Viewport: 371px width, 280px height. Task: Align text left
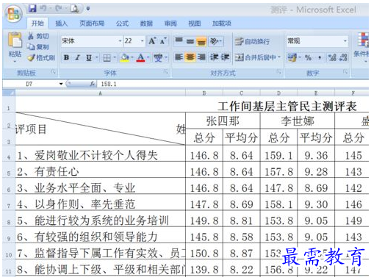[x=179, y=57]
